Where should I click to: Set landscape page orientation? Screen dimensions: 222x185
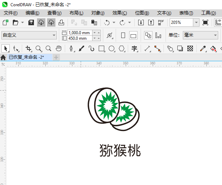pyautogui.click(x=133, y=35)
